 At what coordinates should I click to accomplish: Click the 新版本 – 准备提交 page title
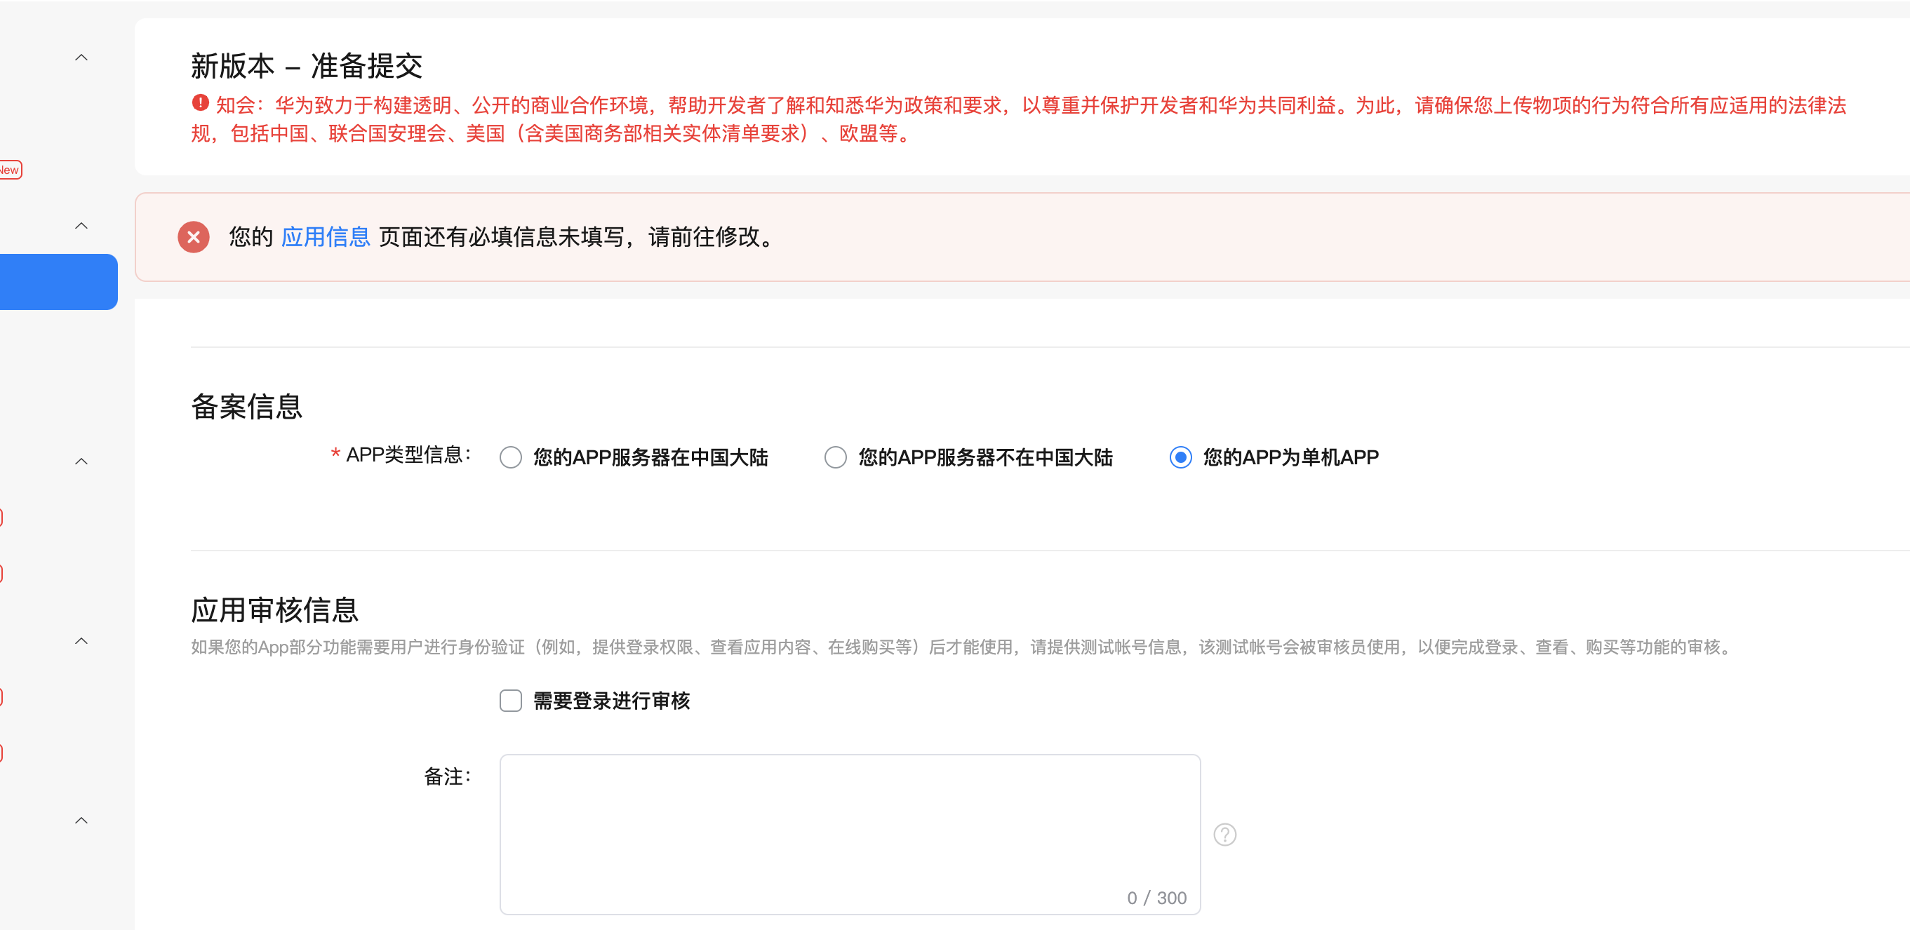tap(306, 66)
